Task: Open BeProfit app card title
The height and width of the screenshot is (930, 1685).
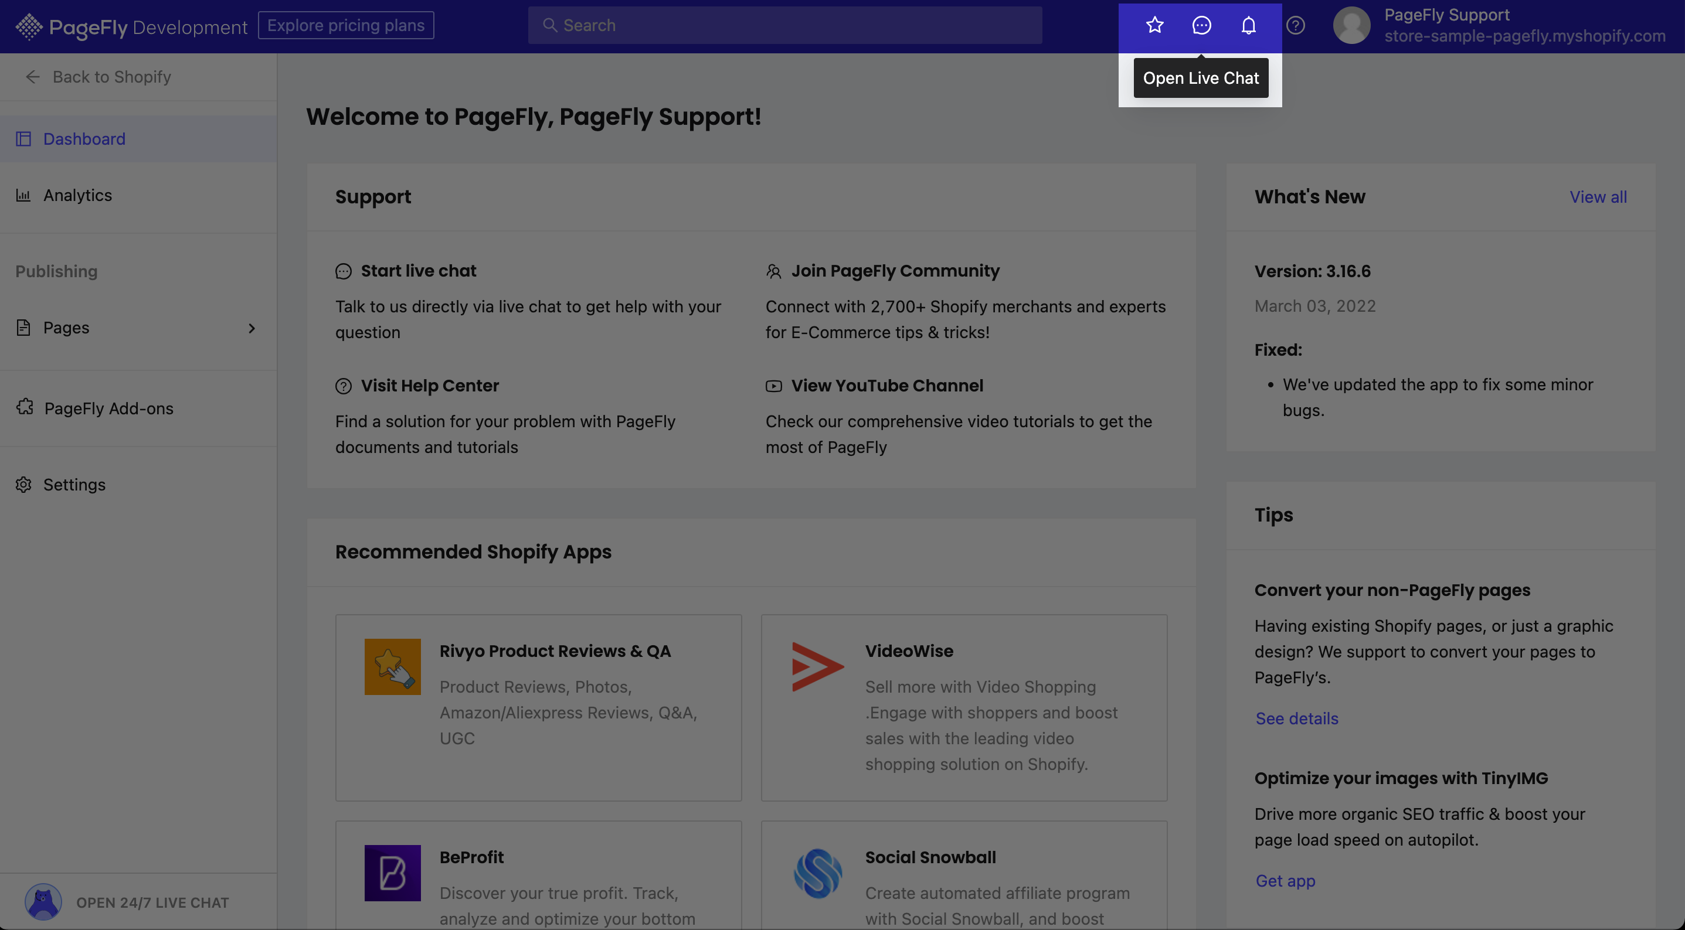Action: [471, 857]
